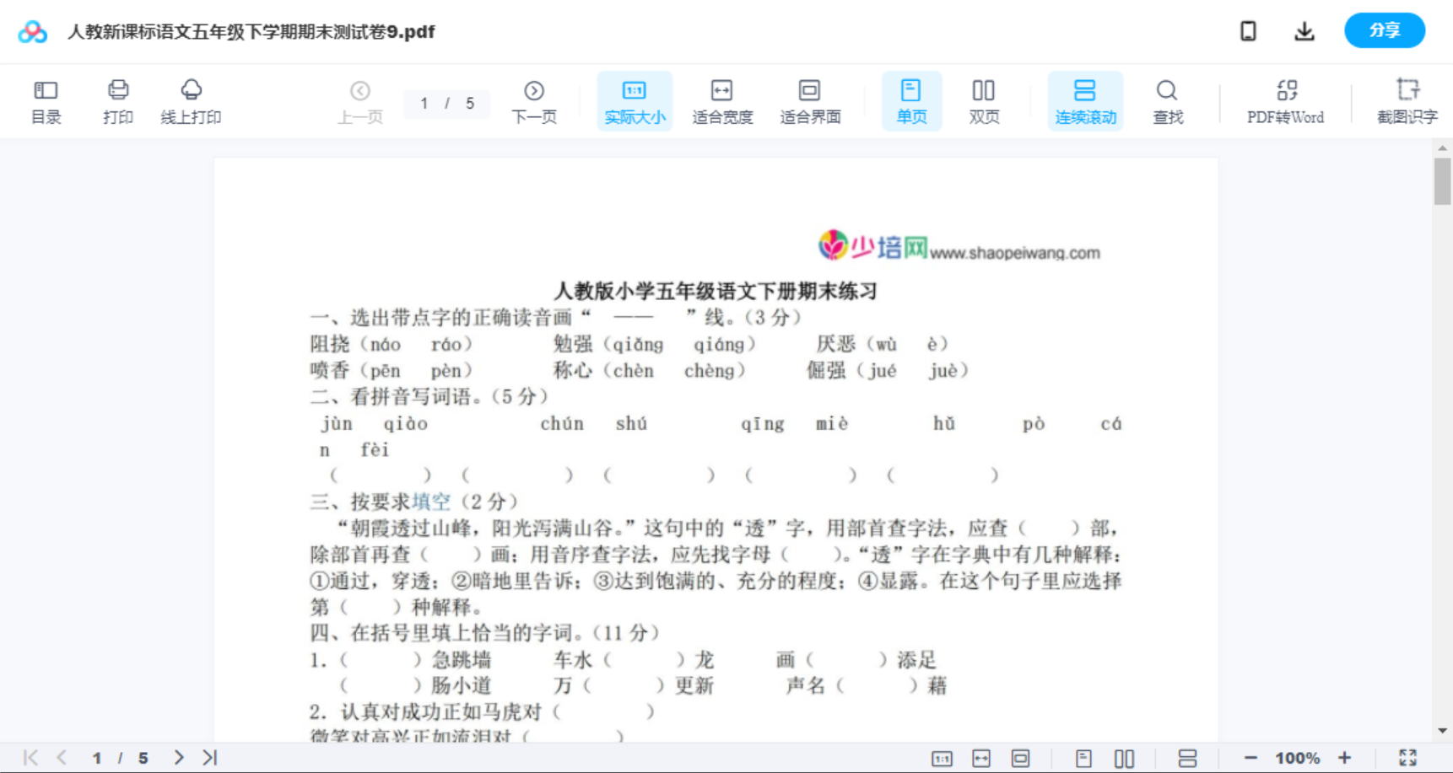This screenshot has height=773, width=1453.
Task: Switch to 双页 two-page view
Action: [984, 100]
